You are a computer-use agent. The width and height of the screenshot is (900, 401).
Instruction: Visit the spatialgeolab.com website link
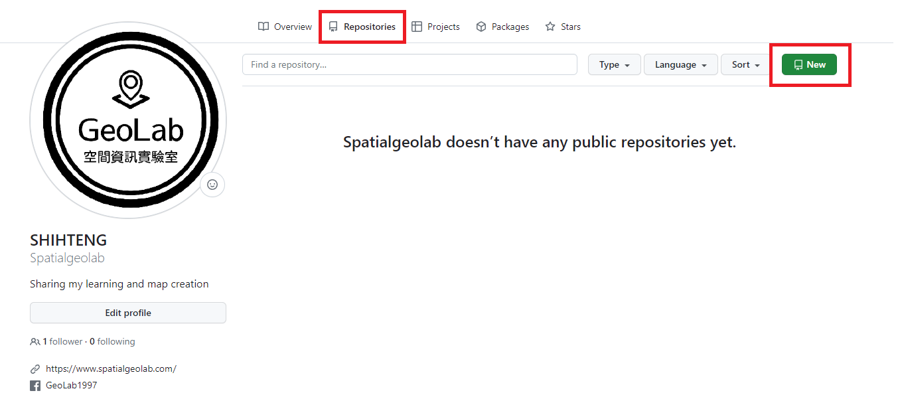click(111, 369)
